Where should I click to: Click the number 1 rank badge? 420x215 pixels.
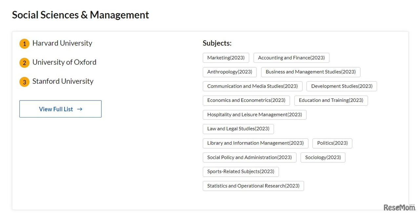click(x=24, y=44)
